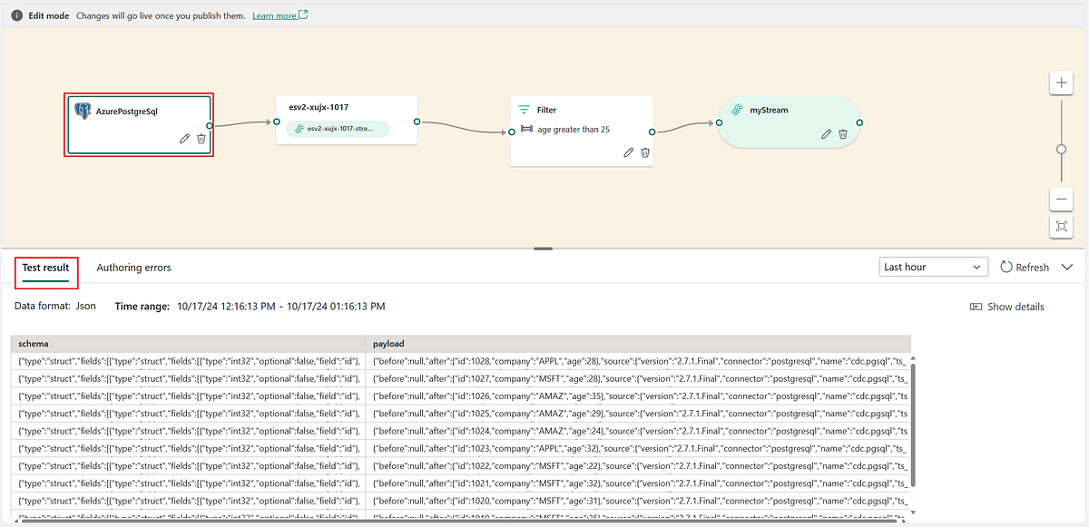Click the canvas zoom slider handle
1089x527 pixels.
pos(1061,150)
